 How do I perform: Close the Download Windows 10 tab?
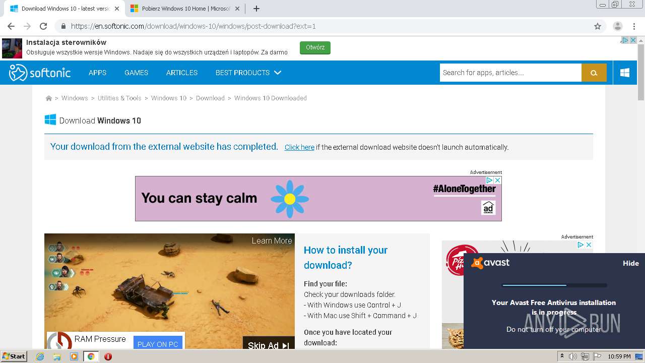[117, 9]
